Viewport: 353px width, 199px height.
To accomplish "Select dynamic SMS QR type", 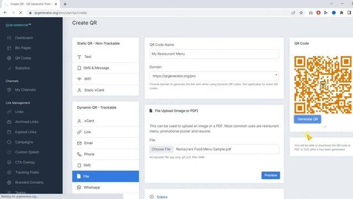I will [x=105, y=165].
